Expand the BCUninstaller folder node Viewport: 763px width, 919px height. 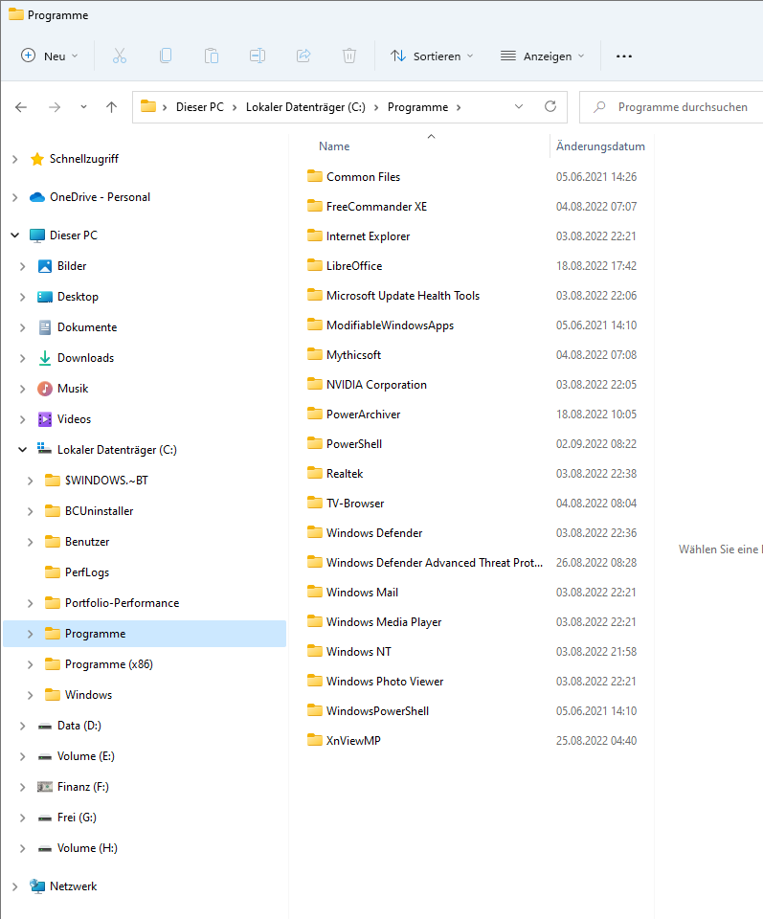pyautogui.click(x=31, y=511)
